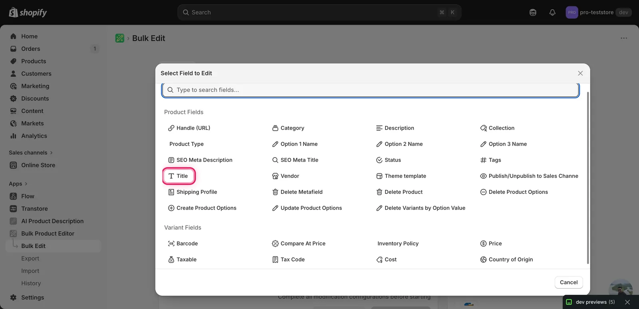The width and height of the screenshot is (639, 309).
Task: Open the History sub-item
Action: point(31,283)
